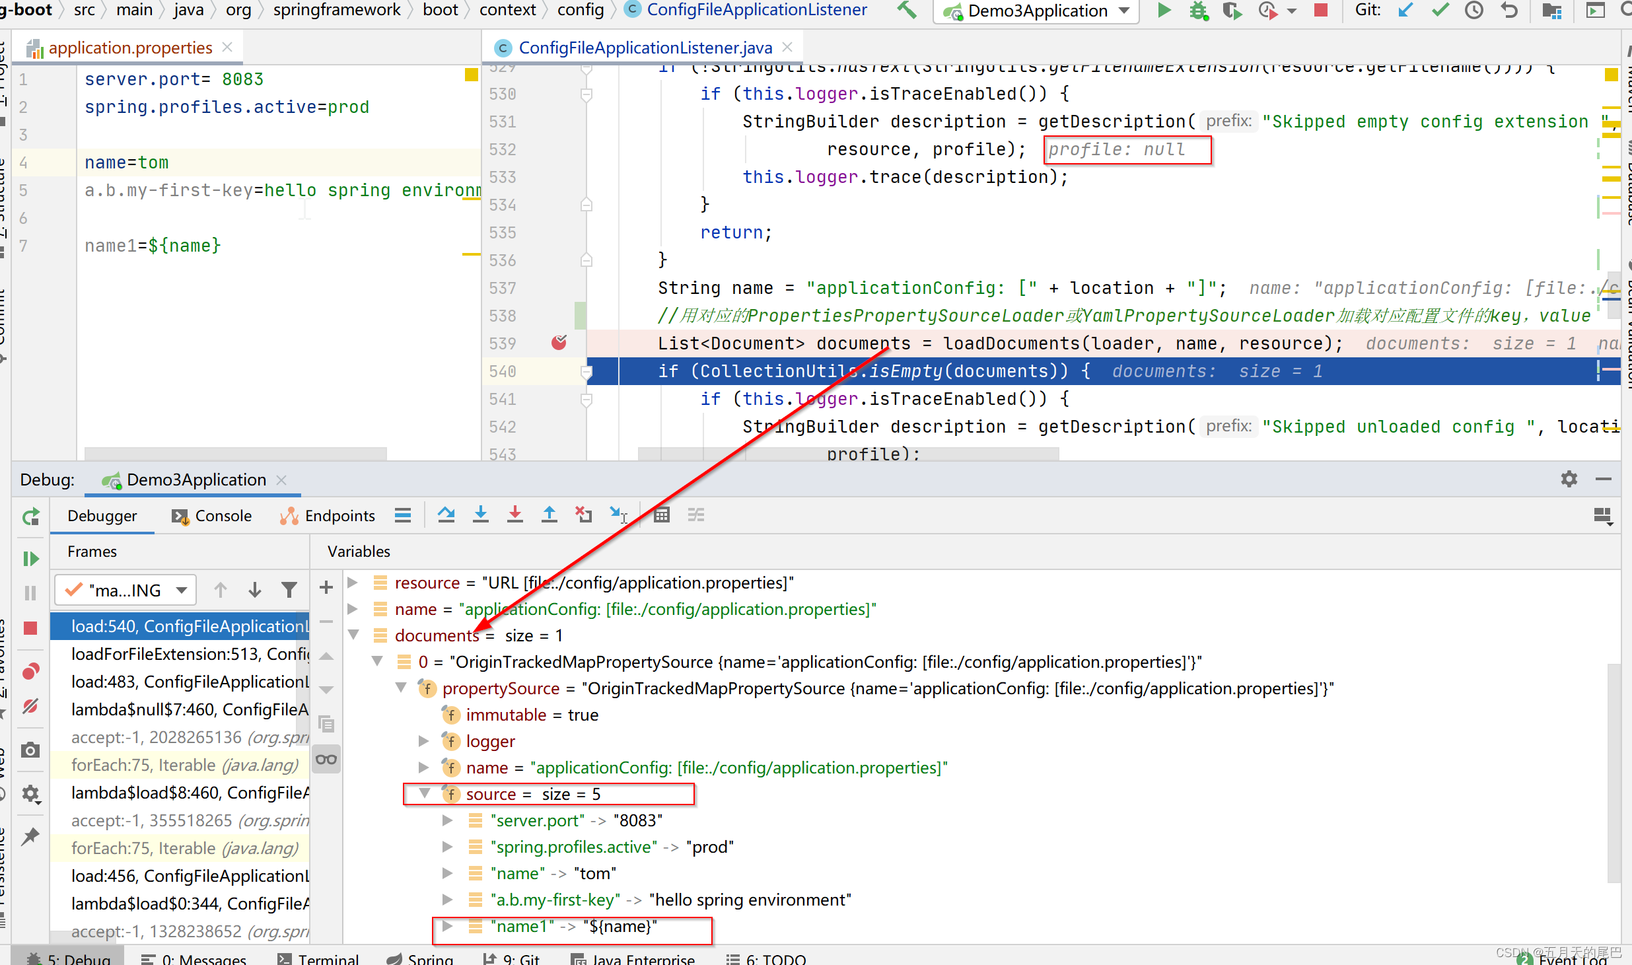Image resolution: width=1632 pixels, height=965 pixels.
Task: Toggle Mute Breakpoints in debug sidebar
Action: coord(30,706)
